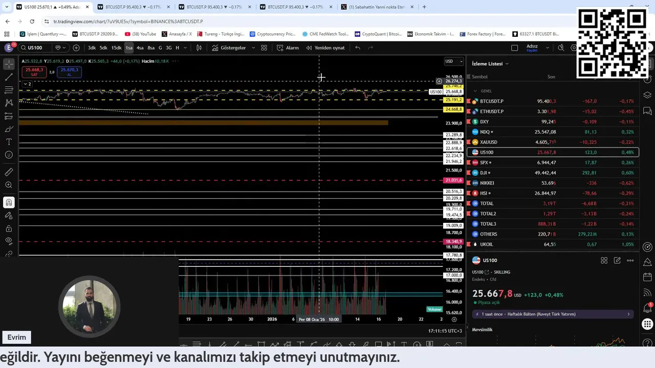This screenshot has height=368, width=655.
Task: Open the notifications bell in right sidebar
Action: tap(647, 308)
